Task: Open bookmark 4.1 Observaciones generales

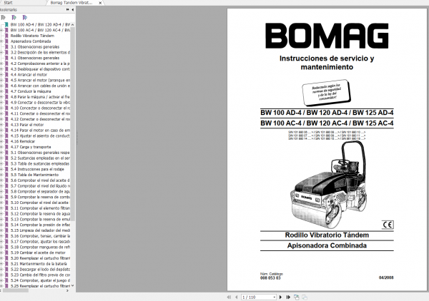Action: click(35, 58)
